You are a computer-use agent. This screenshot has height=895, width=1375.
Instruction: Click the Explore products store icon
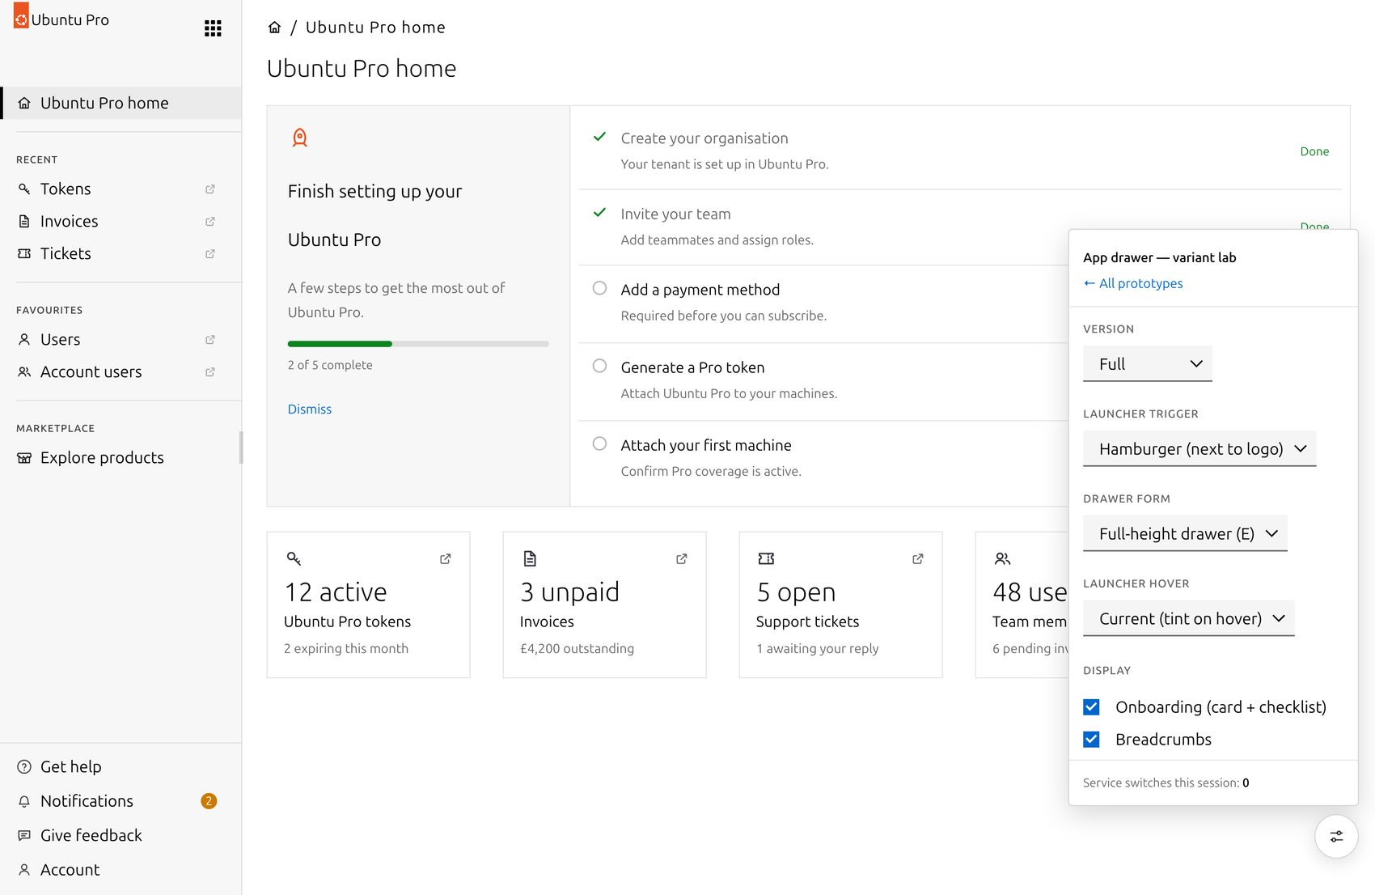[24, 457]
